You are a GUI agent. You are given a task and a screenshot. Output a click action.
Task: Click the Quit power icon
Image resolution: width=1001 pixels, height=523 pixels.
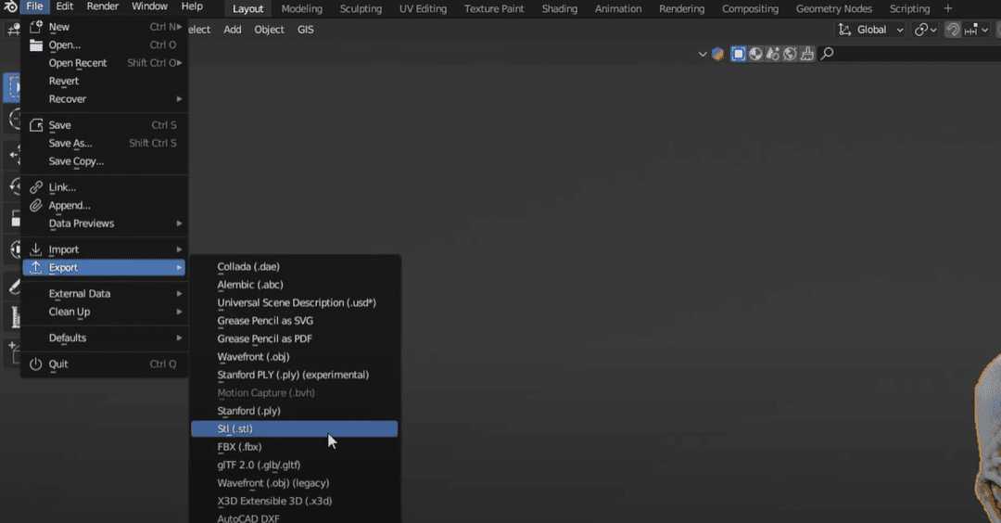pyautogui.click(x=36, y=364)
